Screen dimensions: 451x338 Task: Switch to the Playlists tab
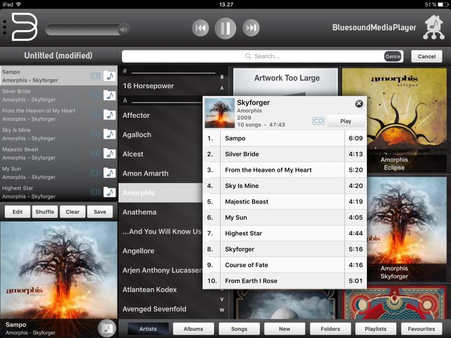pos(376,329)
